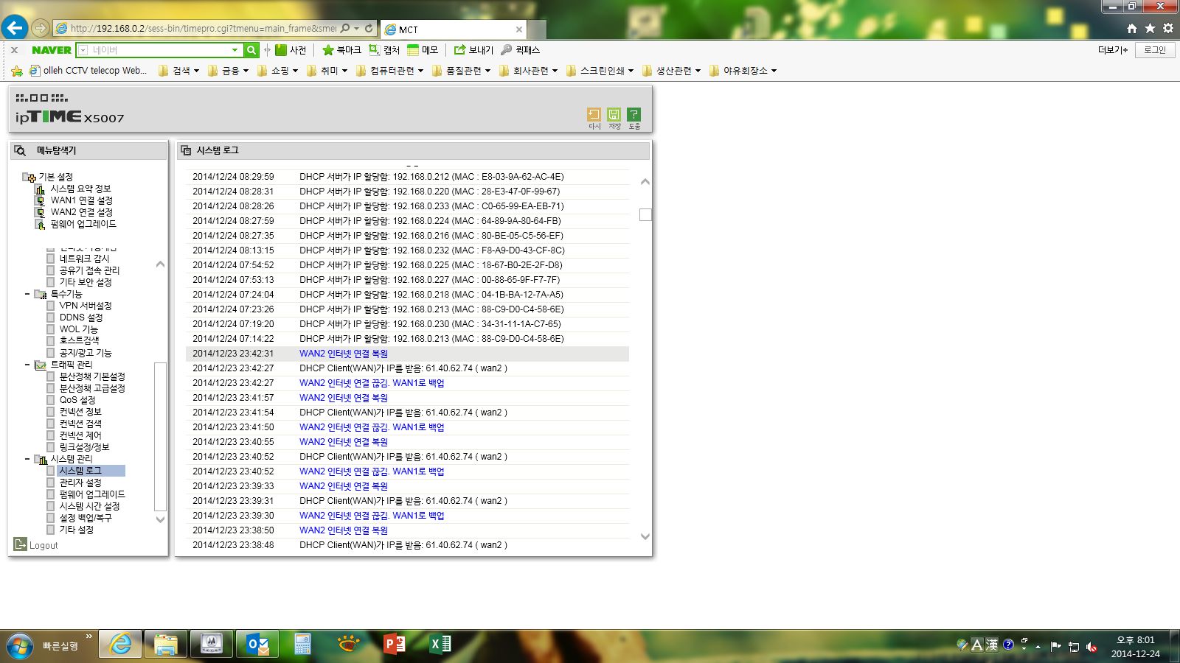This screenshot has width=1180, height=663.
Task: Expand the 검색 favorites folder dropdown
Action: pos(179,71)
